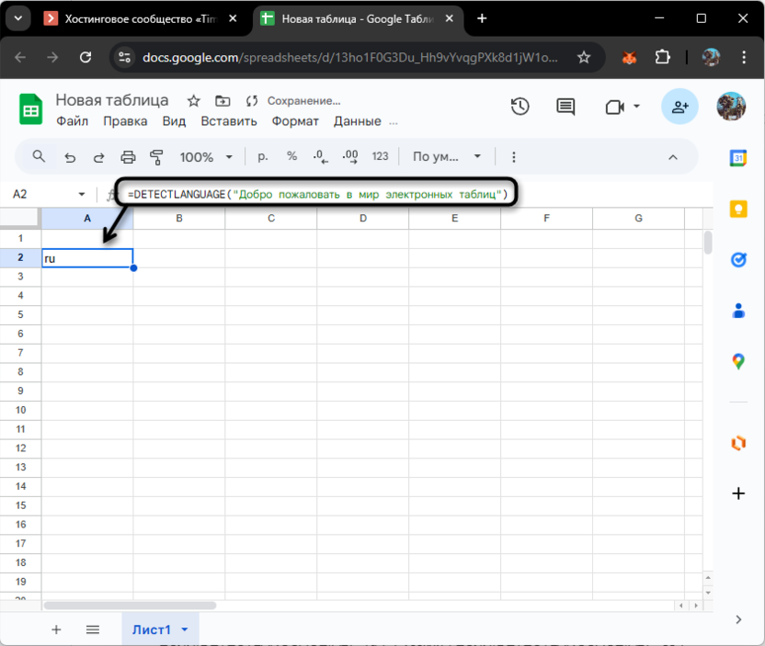Share the spreadsheet with people

679,107
